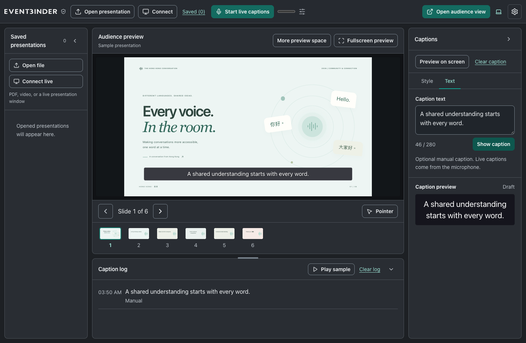Click the Open presentation button
The height and width of the screenshot is (343, 526).
[x=103, y=12]
